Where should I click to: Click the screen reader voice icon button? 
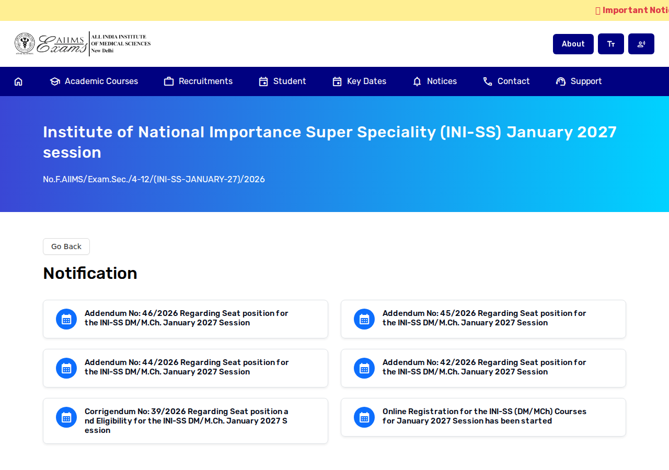[641, 44]
